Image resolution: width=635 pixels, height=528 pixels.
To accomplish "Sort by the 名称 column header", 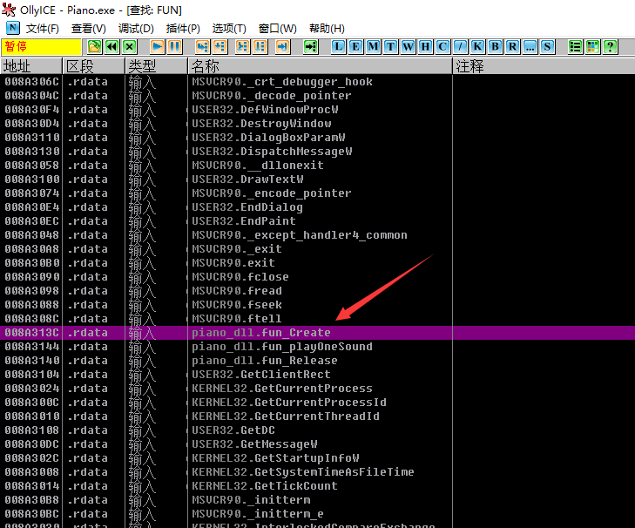I will [x=321, y=66].
